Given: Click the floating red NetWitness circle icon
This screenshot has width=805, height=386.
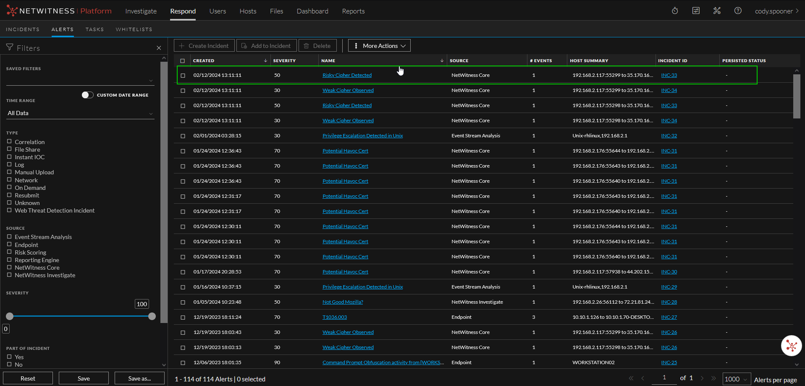Looking at the screenshot, I should [791, 346].
